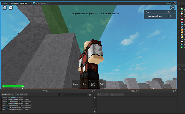This screenshot has width=185, height=114.
Task: Select the ServerScriptService icon in Explorer
Action: (182, 24)
